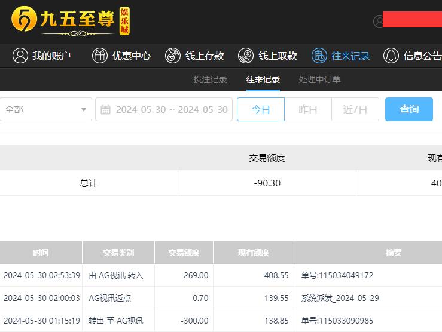Image resolution: width=442 pixels, height=332 pixels.
Task: Click AG视讯返点 entry
Action: [109, 298]
